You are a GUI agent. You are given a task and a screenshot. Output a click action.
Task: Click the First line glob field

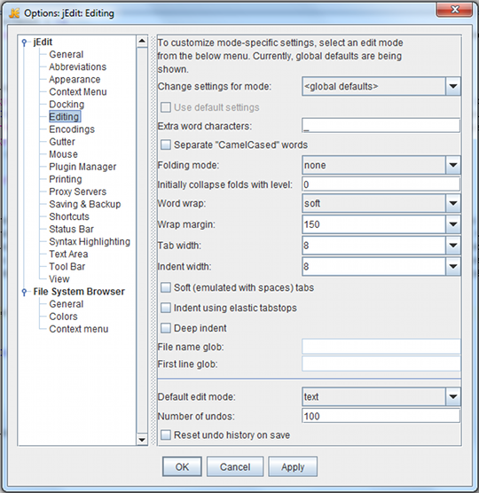point(381,364)
